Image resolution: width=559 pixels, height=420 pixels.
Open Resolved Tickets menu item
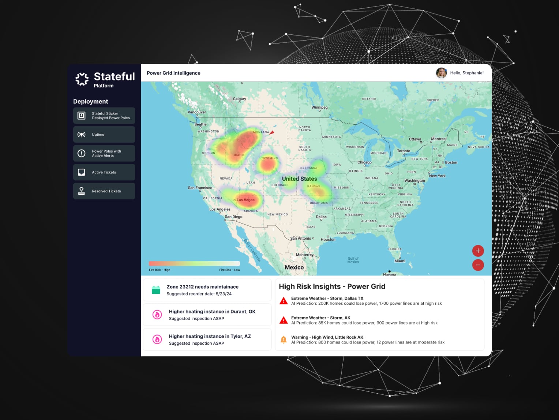106,191
